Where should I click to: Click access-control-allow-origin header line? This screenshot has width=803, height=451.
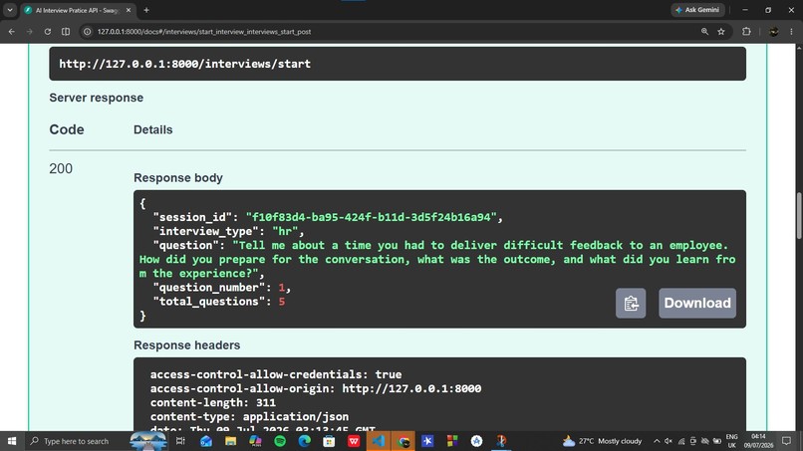(x=316, y=388)
